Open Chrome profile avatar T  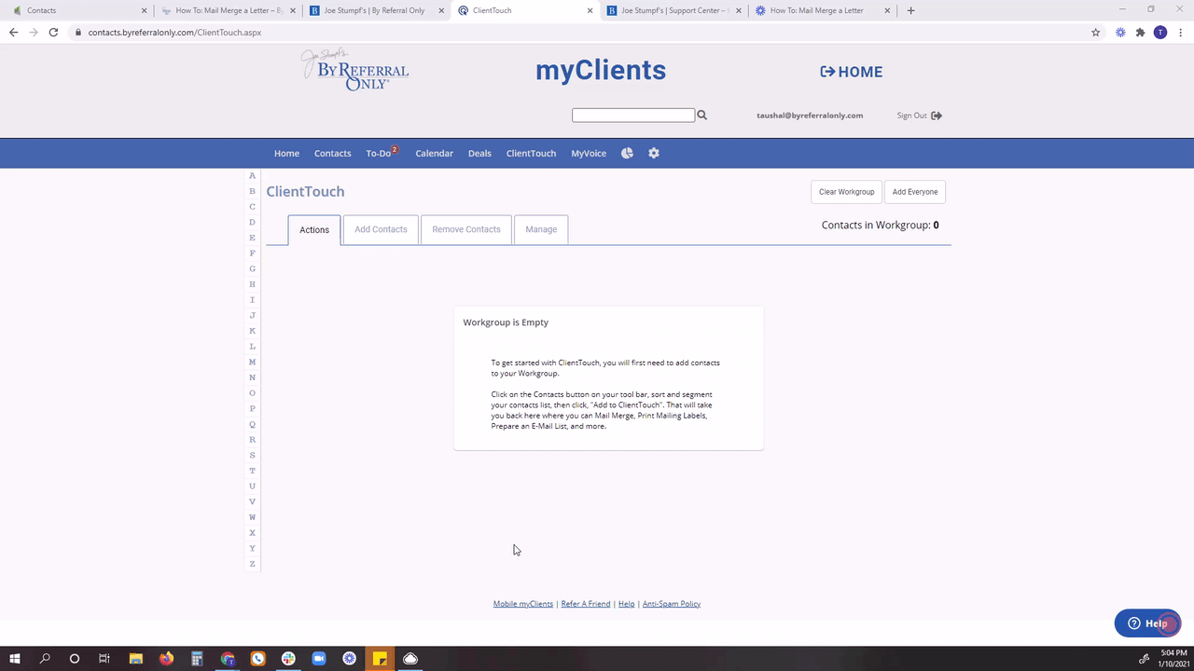tap(1160, 32)
